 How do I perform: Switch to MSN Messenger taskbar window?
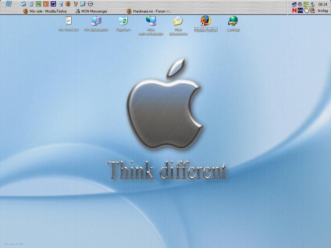pyautogui.click(x=91, y=11)
